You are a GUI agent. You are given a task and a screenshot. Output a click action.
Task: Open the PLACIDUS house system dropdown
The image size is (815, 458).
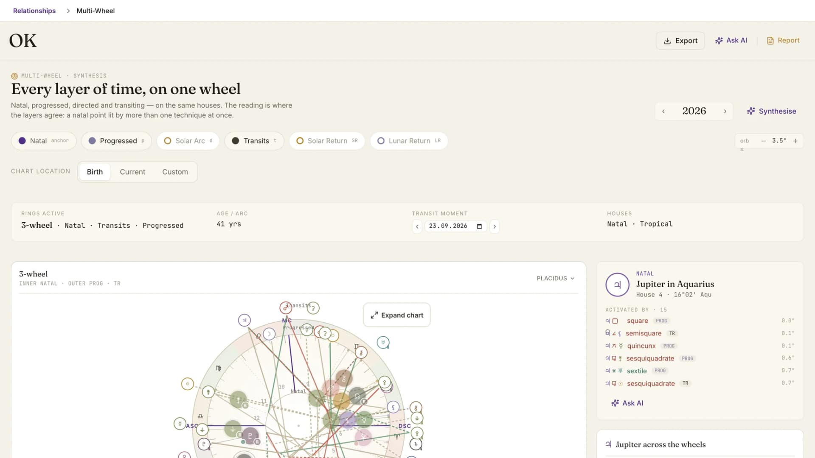[555, 278]
